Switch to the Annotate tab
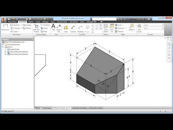The height and width of the screenshot is (130, 173). click(23, 22)
